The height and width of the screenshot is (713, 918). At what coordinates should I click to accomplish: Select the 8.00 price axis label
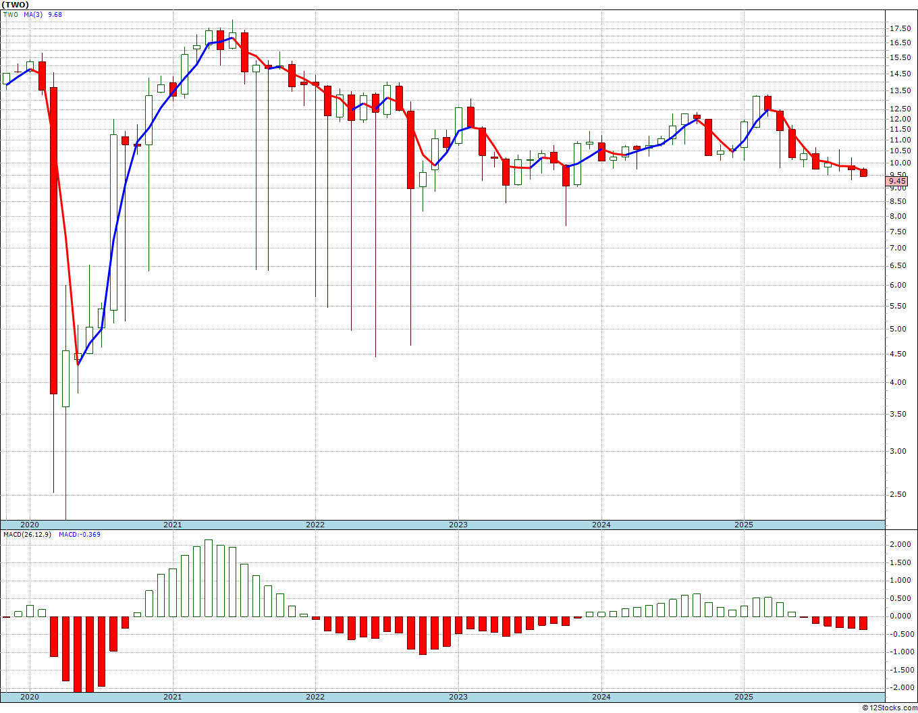coord(898,216)
